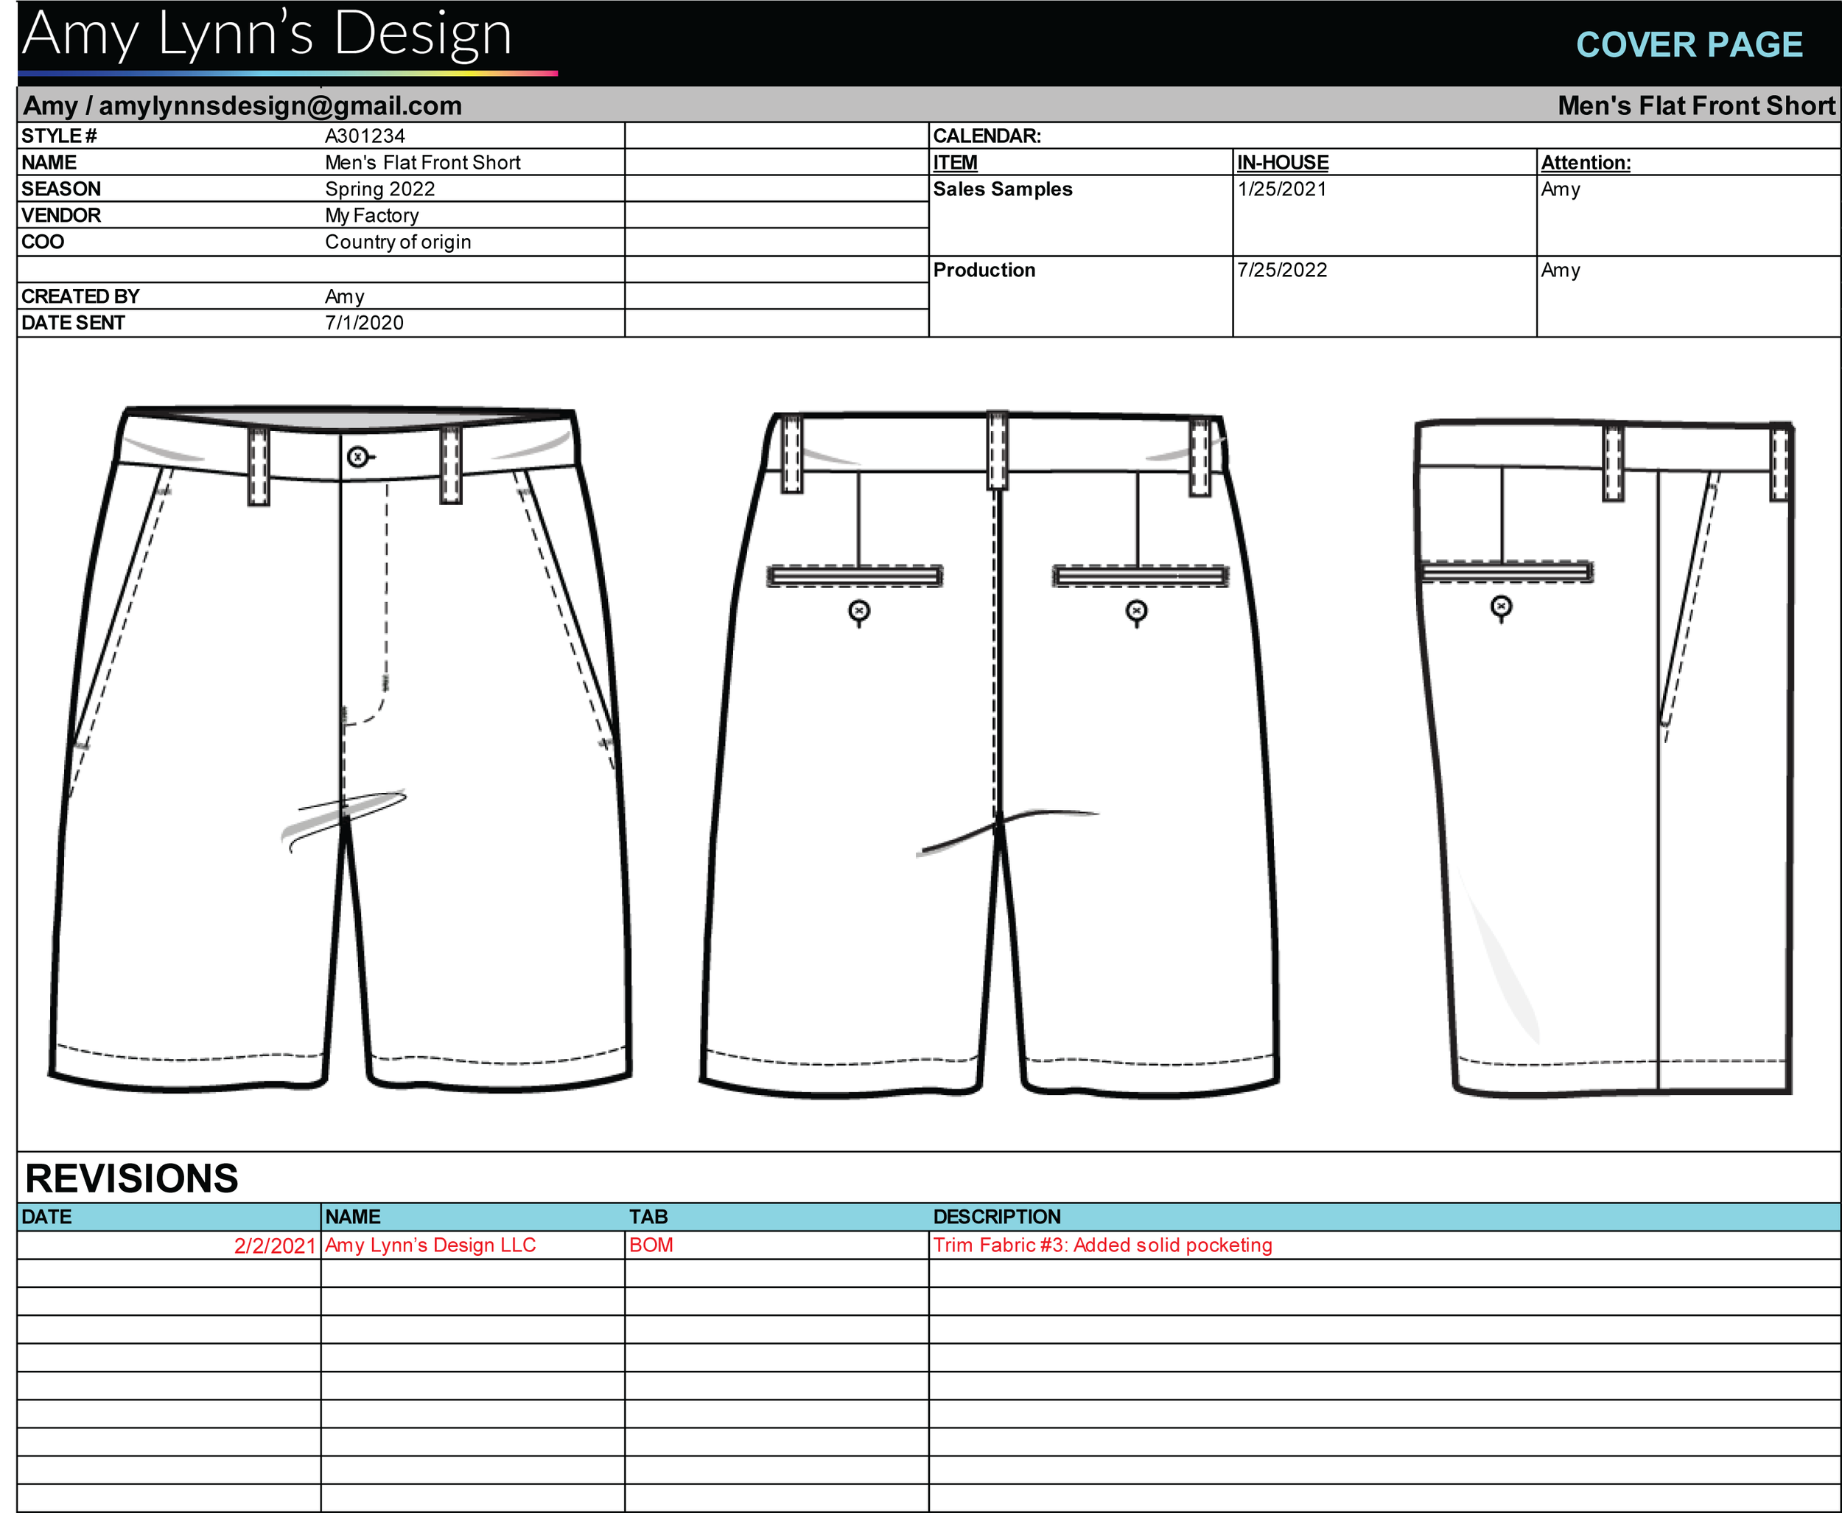The height and width of the screenshot is (1513, 1842).
Task: Select the Spring 2022 season cell
Action: coord(380,189)
